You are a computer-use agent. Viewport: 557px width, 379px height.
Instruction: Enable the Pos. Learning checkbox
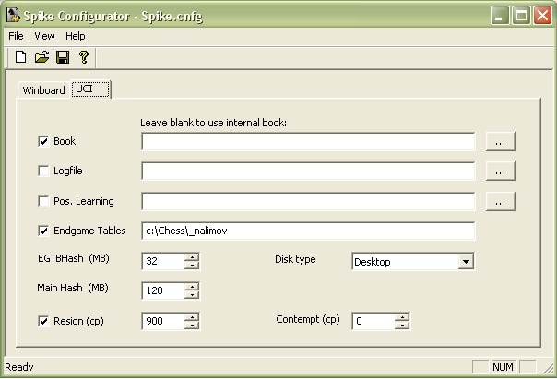(x=43, y=201)
